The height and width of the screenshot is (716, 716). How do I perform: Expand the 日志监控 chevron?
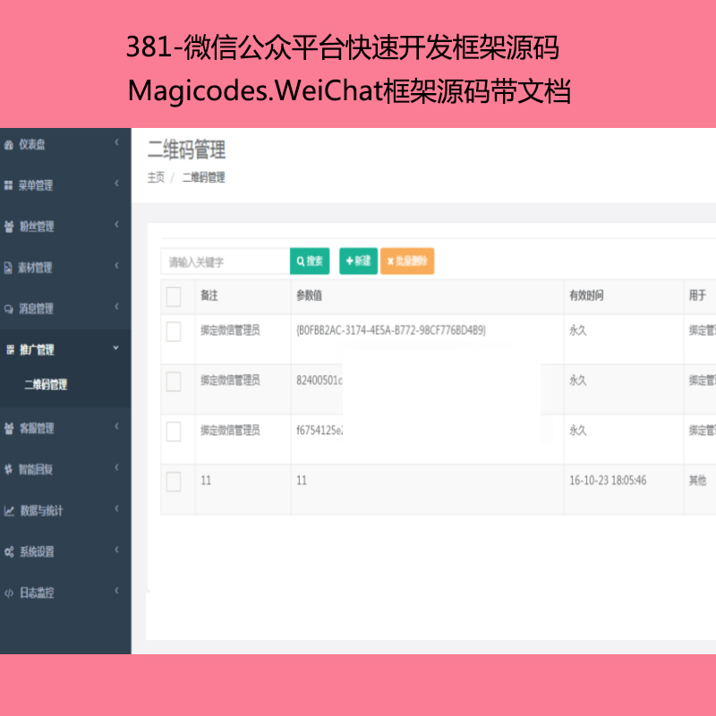click(116, 591)
